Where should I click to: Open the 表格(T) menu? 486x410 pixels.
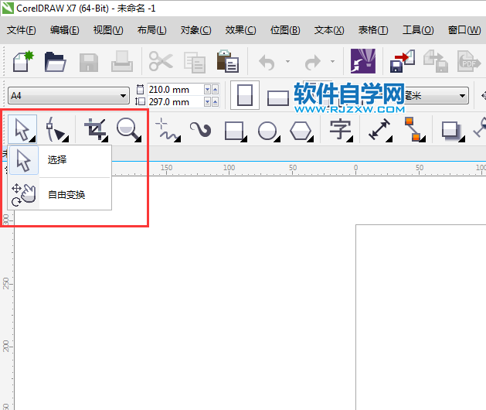click(373, 30)
